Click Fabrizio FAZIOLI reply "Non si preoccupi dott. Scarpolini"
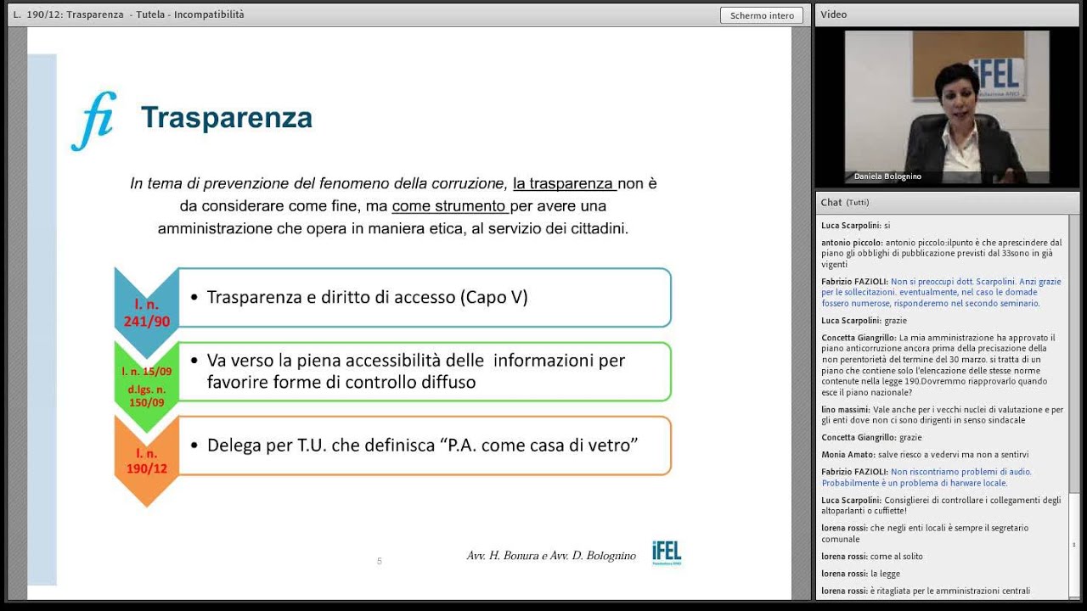The width and height of the screenshot is (1087, 611). pyautogui.click(x=942, y=293)
